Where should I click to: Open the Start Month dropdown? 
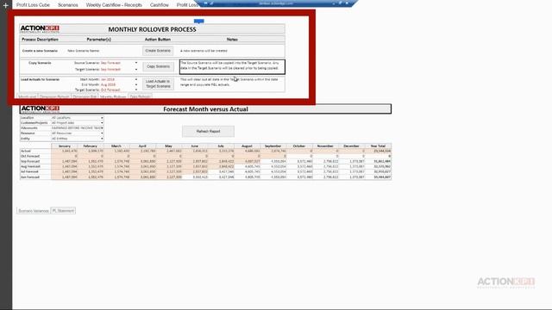pos(136,79)
